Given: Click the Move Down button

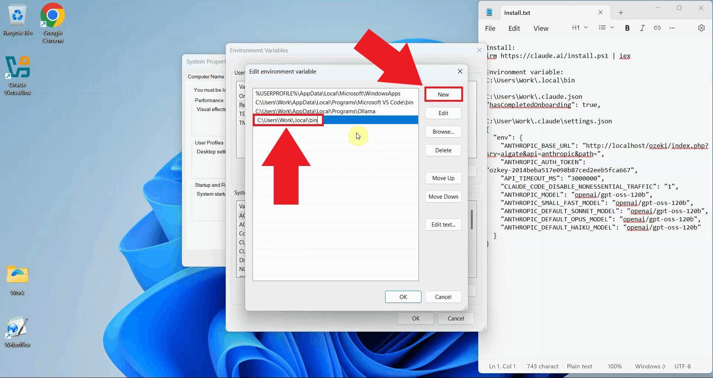Looking at the screenshot, I should click(443, 196).
